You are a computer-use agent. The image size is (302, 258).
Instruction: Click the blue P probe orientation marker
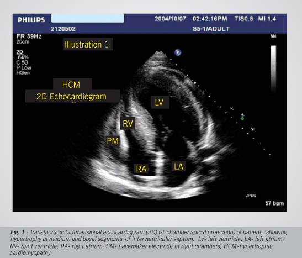[x=178, y=52]
